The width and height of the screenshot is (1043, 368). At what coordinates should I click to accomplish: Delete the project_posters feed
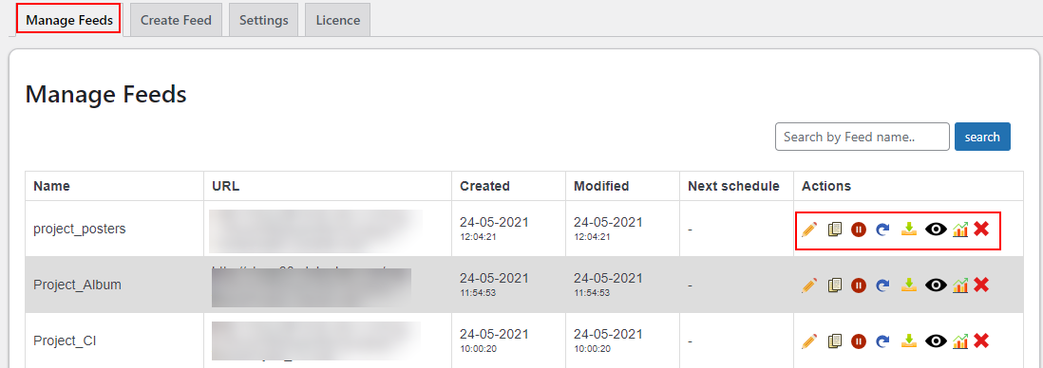click(981, 229)
